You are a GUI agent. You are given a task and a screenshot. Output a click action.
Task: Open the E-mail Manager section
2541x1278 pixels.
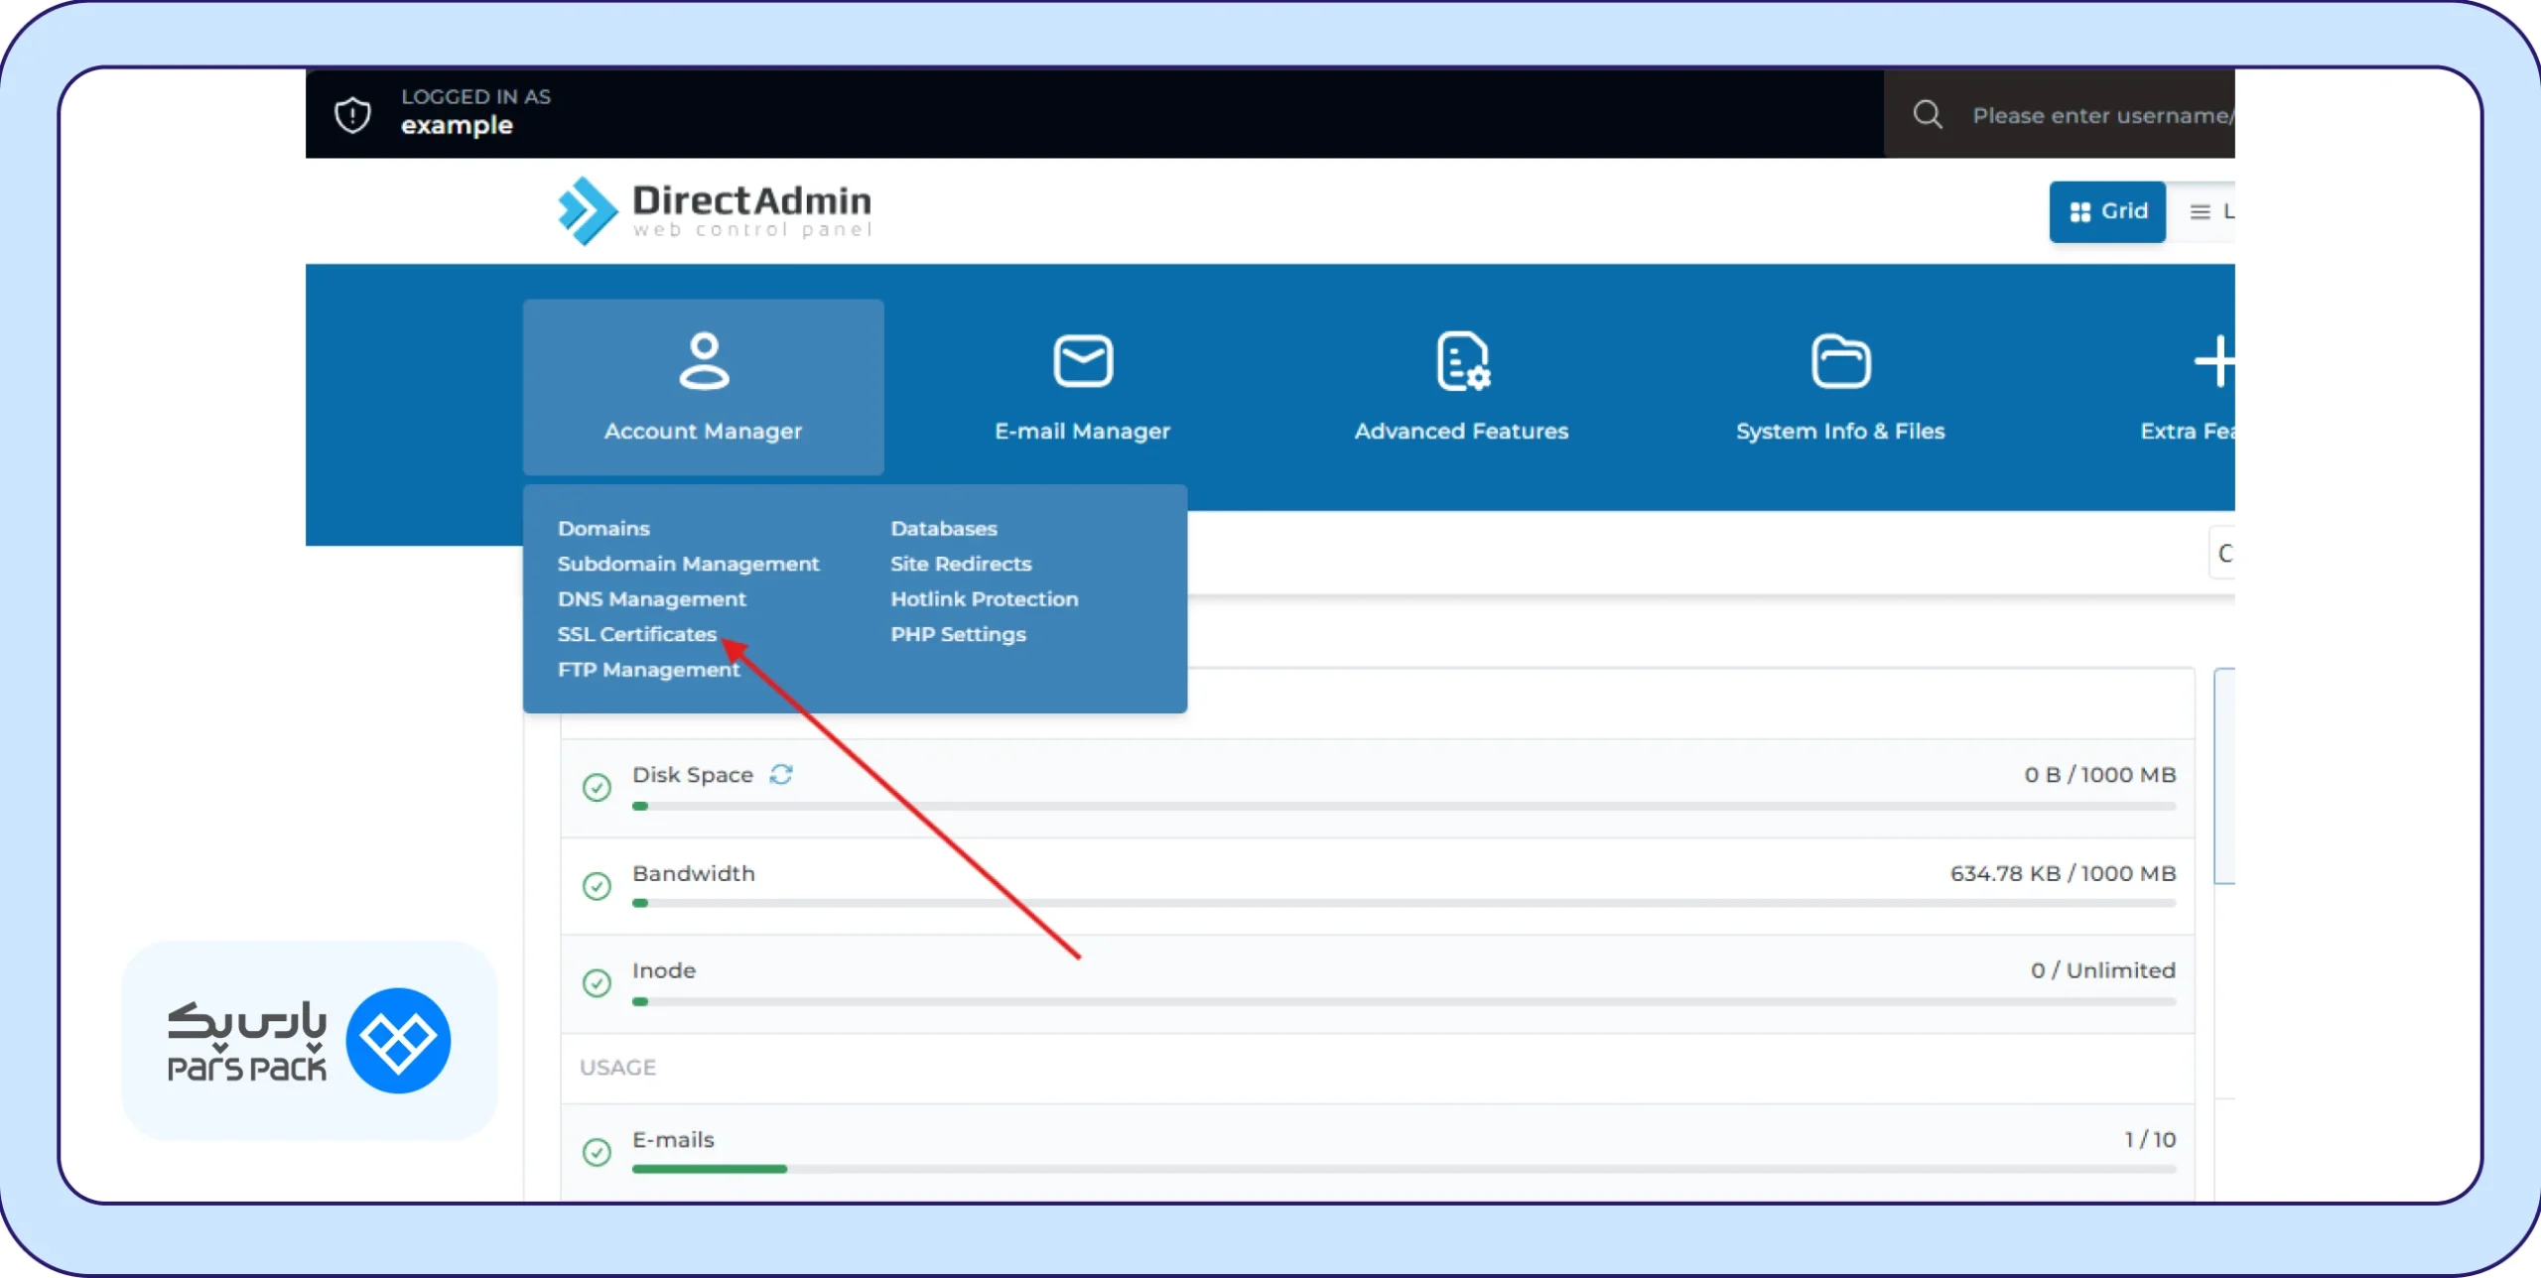tap(1082, 387)
